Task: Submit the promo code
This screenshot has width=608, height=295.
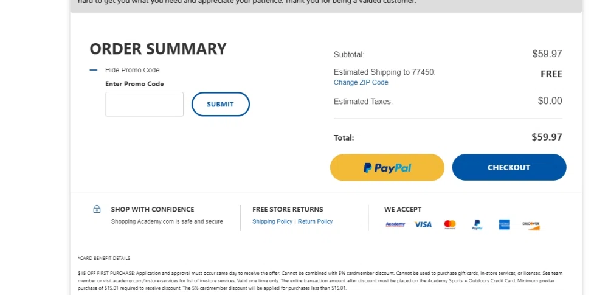Action: tap(220, 104)
